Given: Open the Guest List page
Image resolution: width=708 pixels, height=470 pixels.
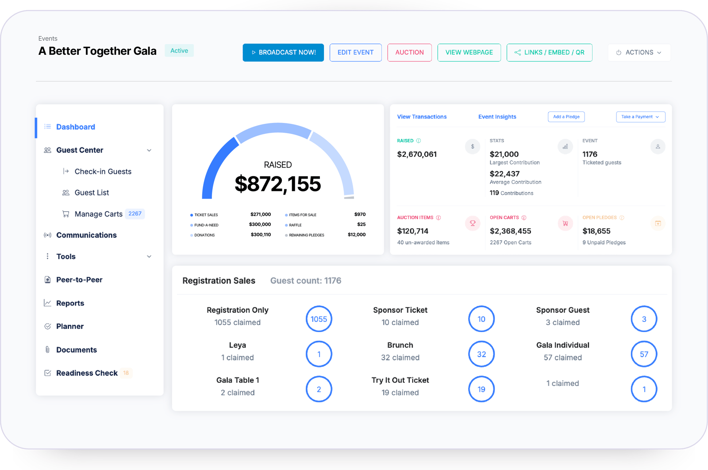Looking at the screenshot, I should (x=92, y=193).
